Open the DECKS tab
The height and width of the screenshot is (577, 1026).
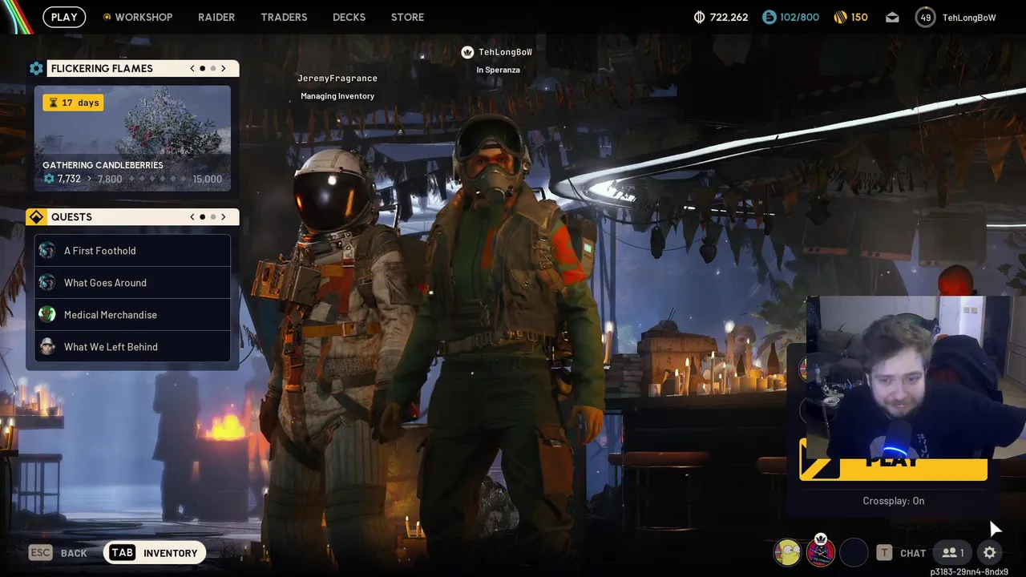coord(349,17)
